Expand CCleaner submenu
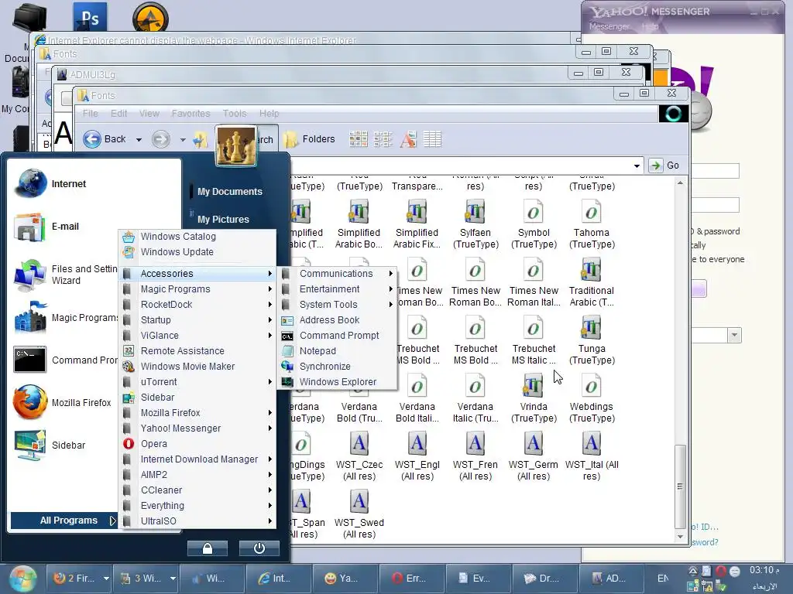 pyautogui.click(x=197, y=490)
